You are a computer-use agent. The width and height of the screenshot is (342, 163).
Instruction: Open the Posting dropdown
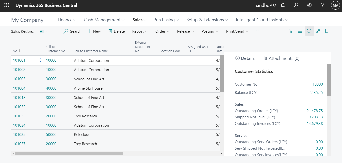(x=210, y=31)
